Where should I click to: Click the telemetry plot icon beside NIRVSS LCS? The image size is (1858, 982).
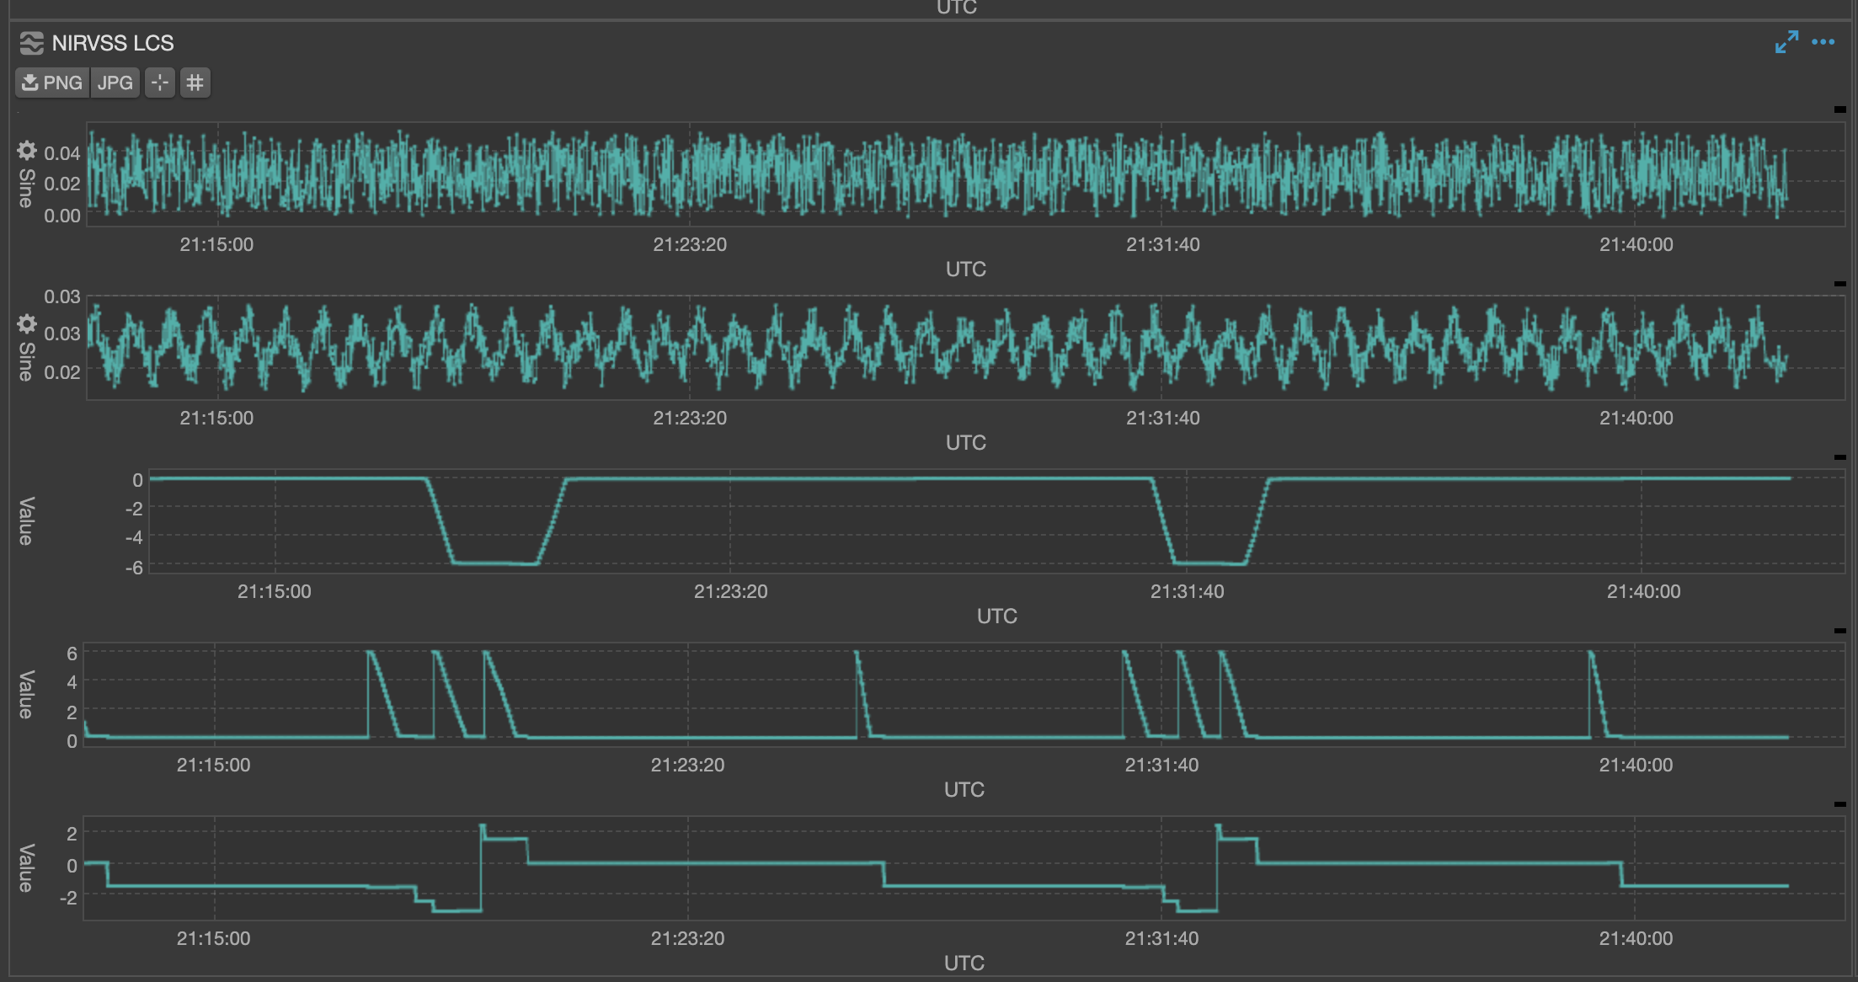pos(32,43)
